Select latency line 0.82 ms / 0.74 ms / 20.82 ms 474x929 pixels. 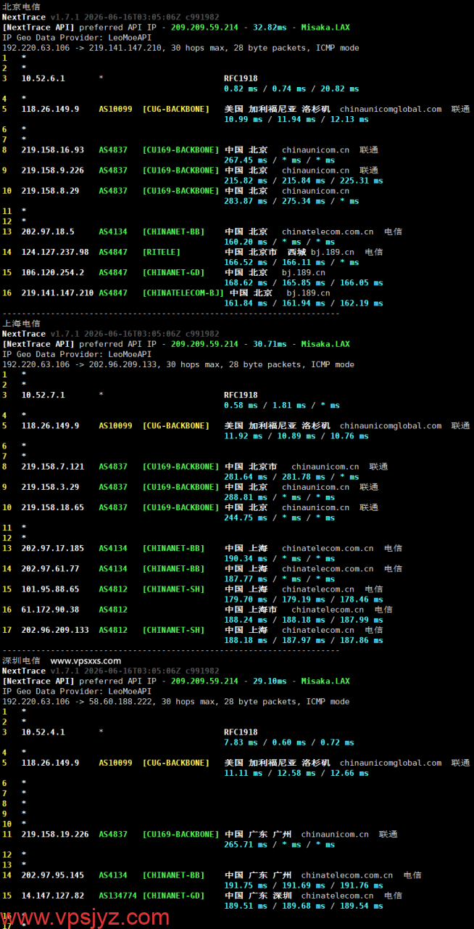pyautogui.click(x=291, y=89)
